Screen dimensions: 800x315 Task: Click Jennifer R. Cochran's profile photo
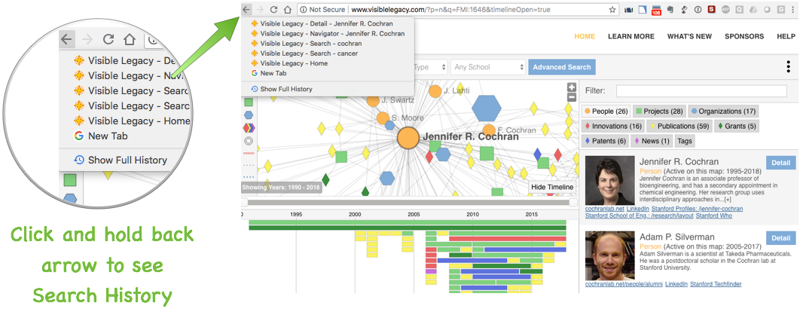(x=609, y=181)
